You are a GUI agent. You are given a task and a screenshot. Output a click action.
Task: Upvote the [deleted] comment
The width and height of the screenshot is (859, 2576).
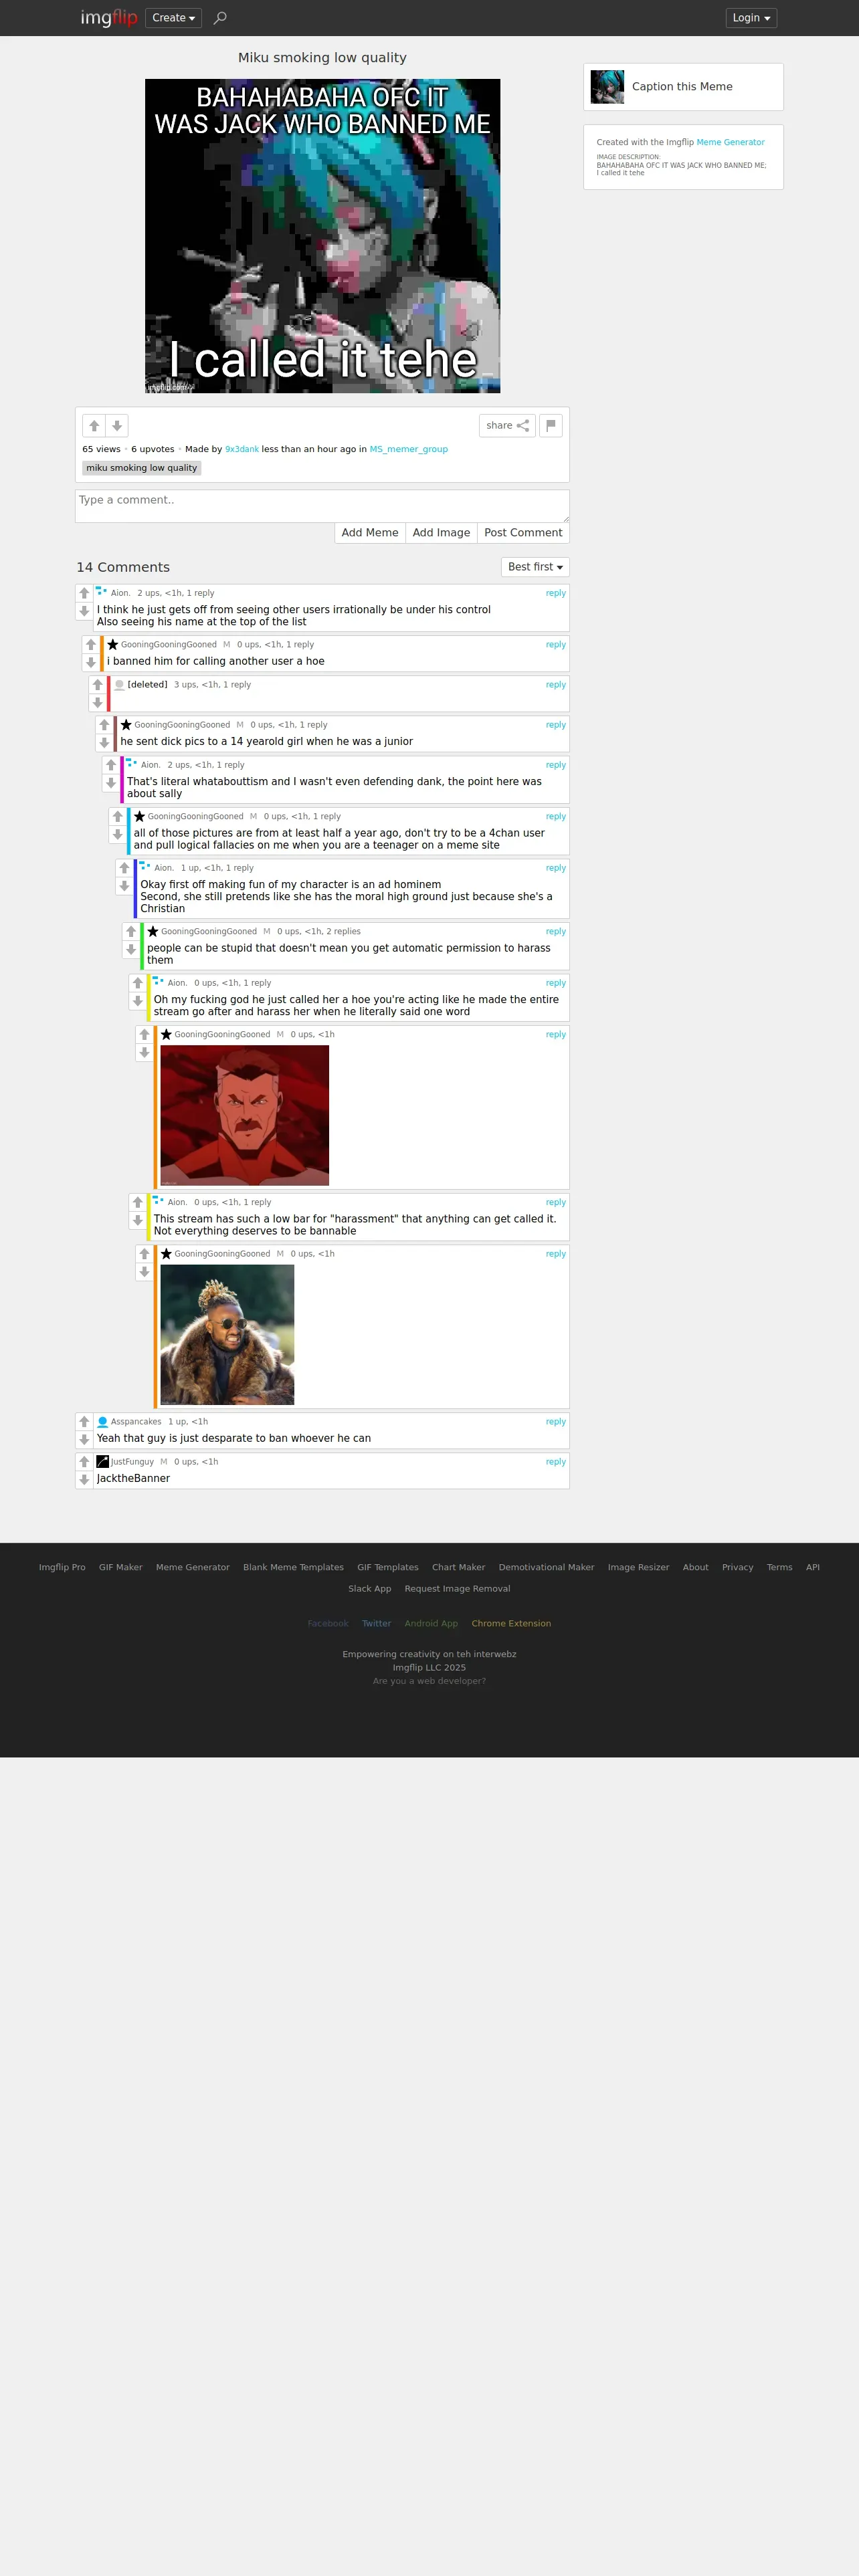(98, 685)
